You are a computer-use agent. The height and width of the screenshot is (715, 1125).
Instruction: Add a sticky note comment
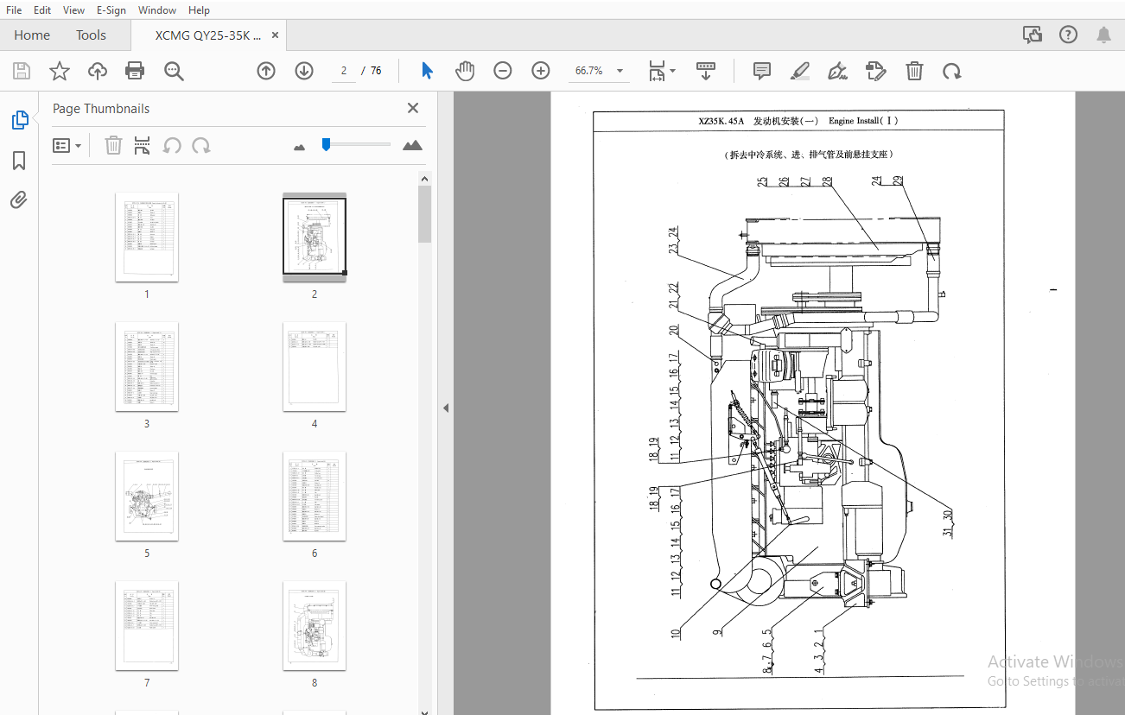[762, 71]
